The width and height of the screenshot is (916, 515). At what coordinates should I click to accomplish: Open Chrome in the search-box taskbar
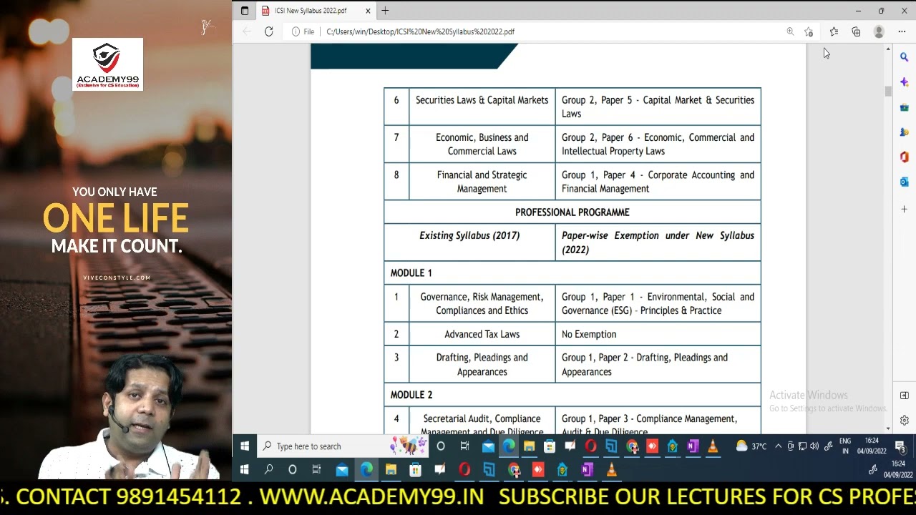click(x=632, y=446)
